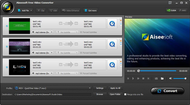The height and width of the screenshot is (105, 190).
Task: Click the preview seek slider handle
Action: pos(139,71)
